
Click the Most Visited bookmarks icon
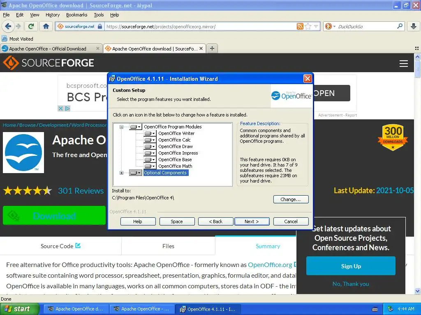point(5,39)
